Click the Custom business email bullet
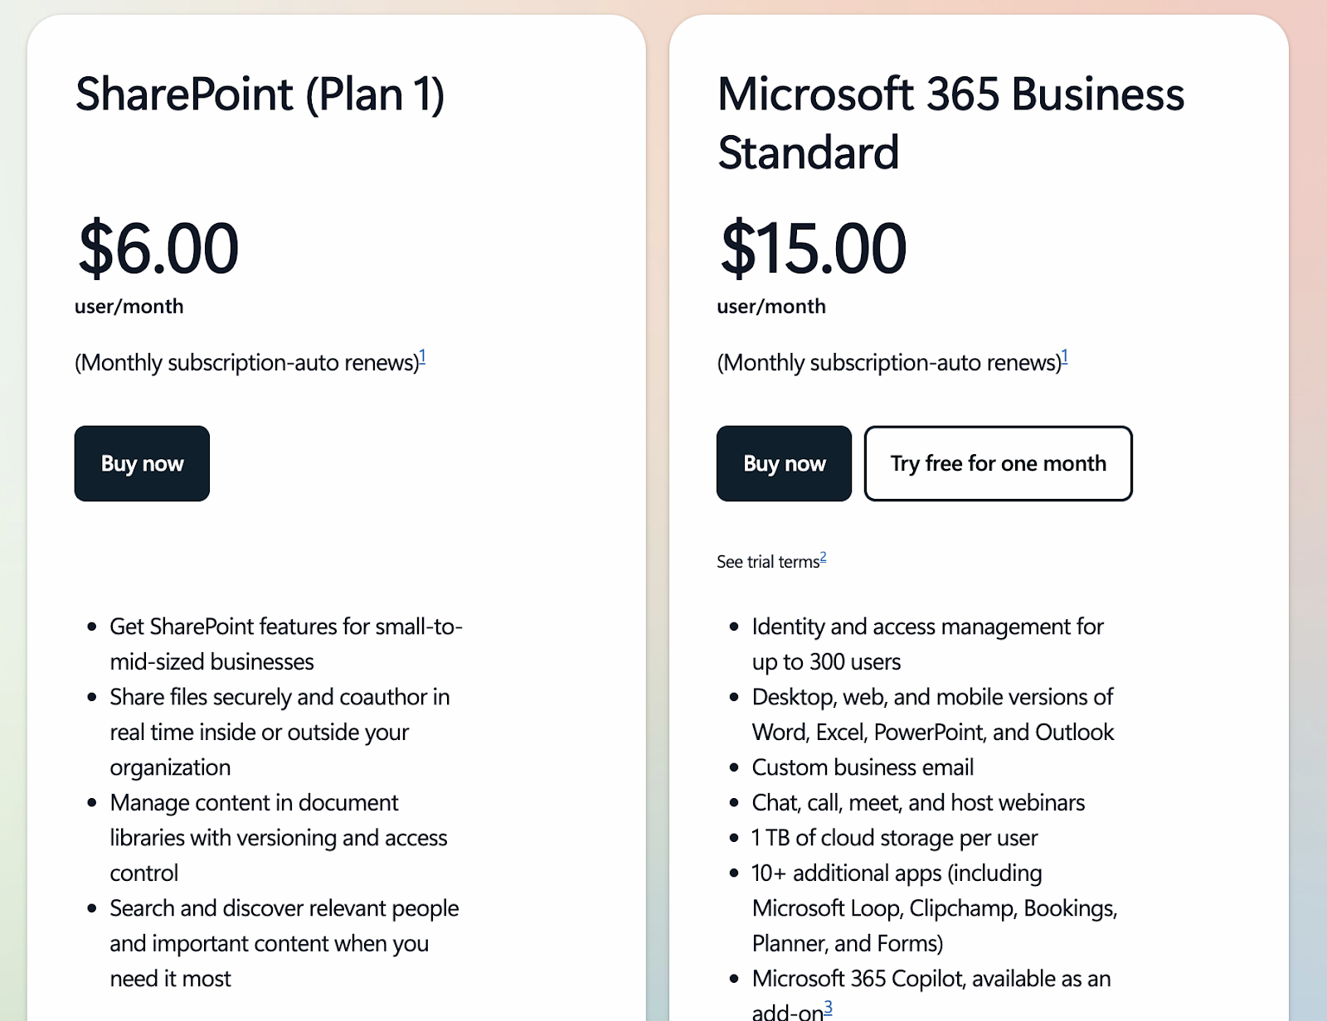Screen dimensions: 1327x1021 pos(863,767)
